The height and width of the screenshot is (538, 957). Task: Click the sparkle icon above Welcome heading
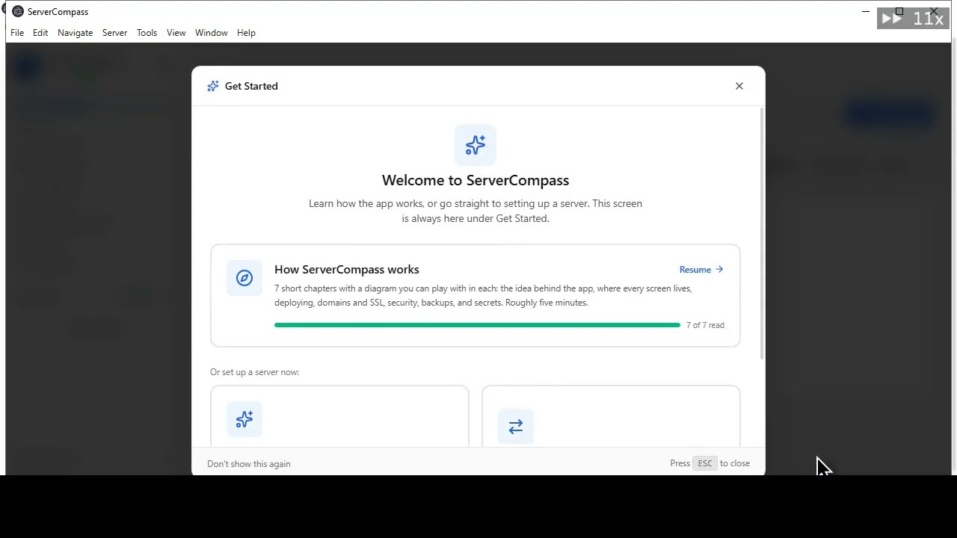(x=476, y=145)
